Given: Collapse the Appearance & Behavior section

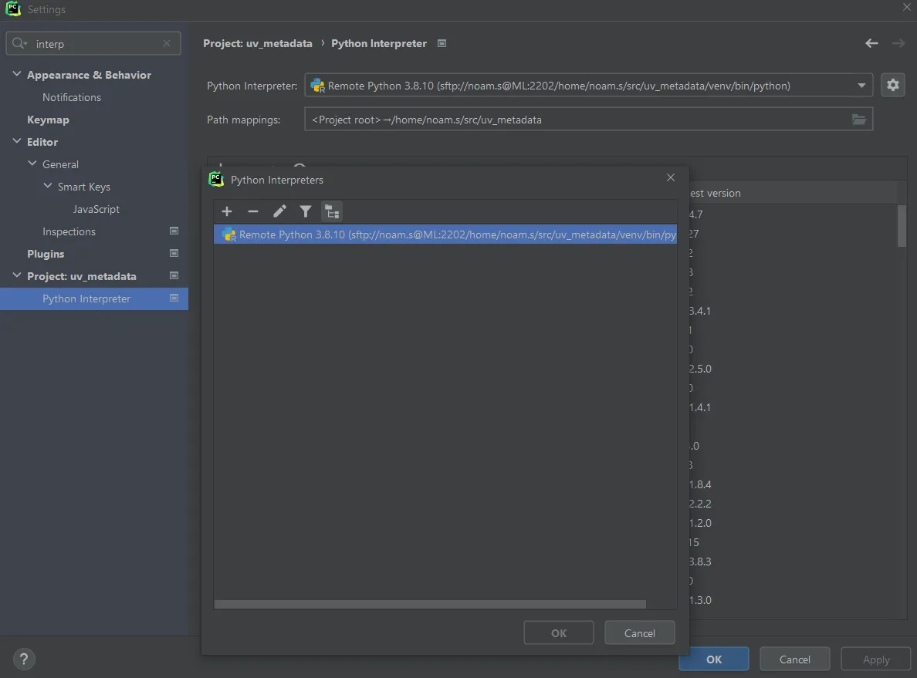Looking at the screenshot, I should (x=17, y=74).
